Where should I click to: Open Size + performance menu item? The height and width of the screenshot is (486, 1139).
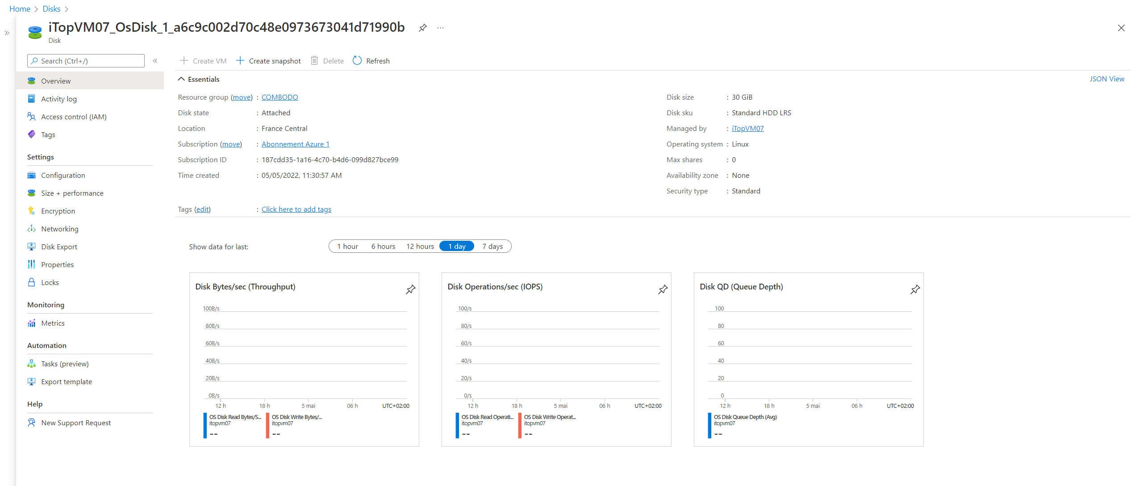(x=72, y=193)
